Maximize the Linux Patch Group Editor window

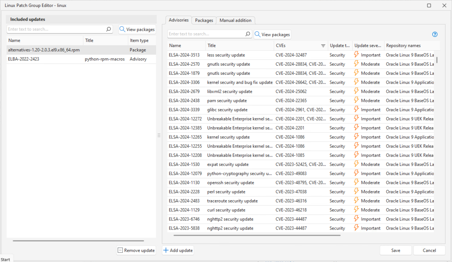(x=429, y=5)
